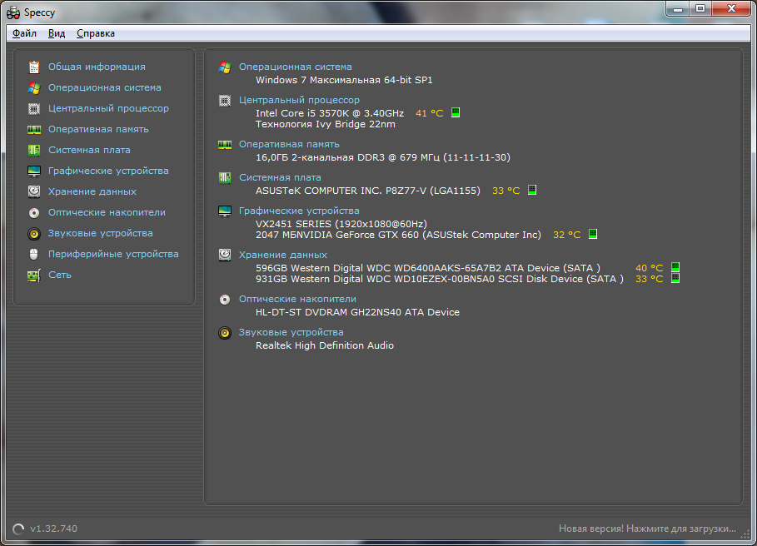Click the Оптические накопители heading link in summary
The image size is (757, 546).
point(297,300)
